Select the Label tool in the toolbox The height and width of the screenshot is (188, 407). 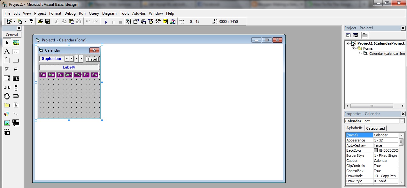click(7, 51)
